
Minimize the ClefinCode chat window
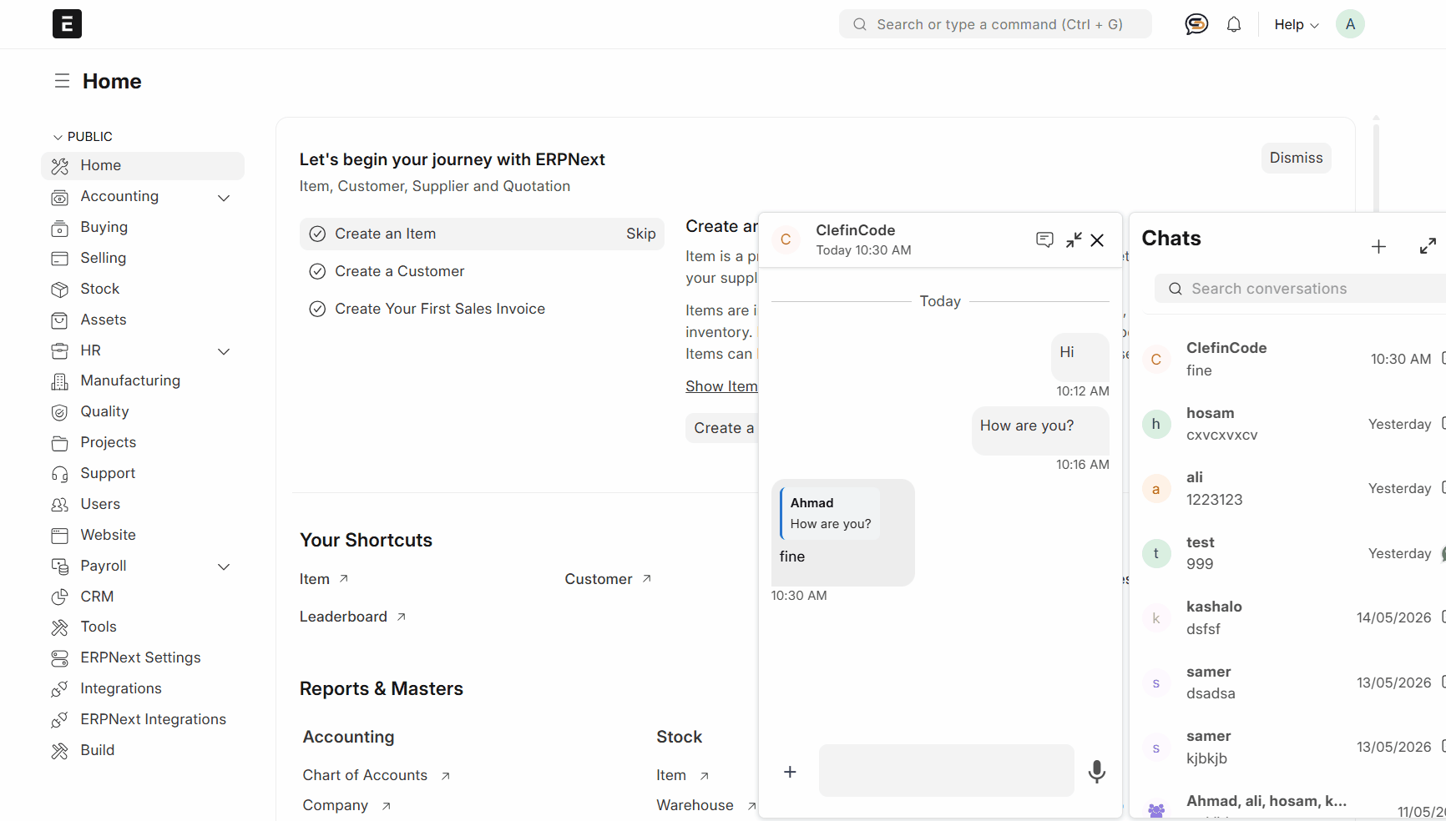pos(1074,240)
